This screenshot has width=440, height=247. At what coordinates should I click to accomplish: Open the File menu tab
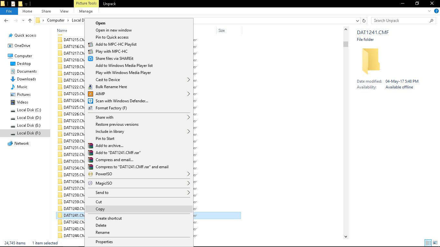click(x=9, y=11)
